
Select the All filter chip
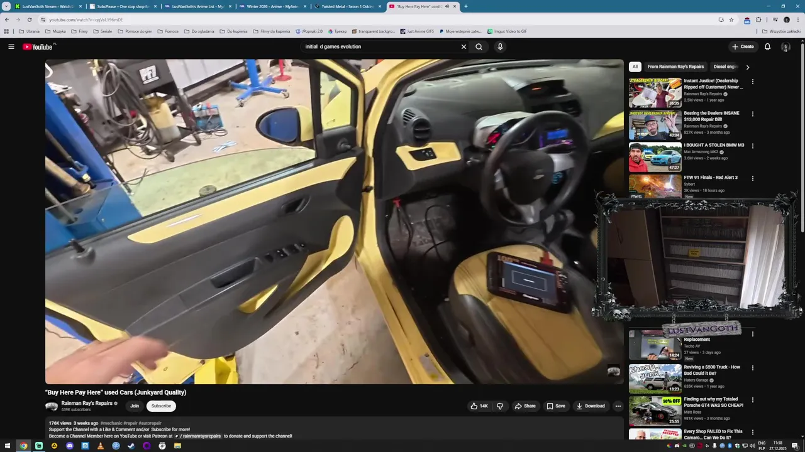pos(635,67)
